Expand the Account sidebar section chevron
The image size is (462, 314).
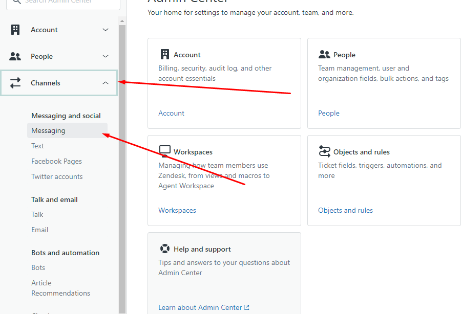(x=106, y=30)
